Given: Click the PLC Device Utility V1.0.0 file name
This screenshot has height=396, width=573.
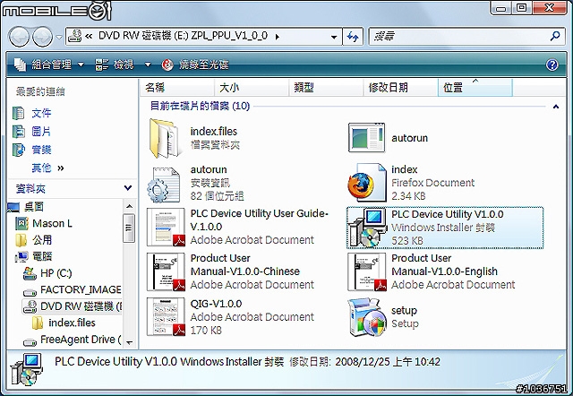Looking at the screenshot, I should click(448, 214).
